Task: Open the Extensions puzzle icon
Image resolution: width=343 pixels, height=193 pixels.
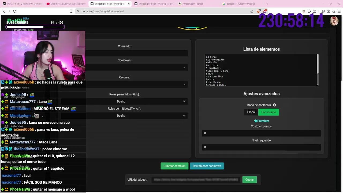Action: [309, 11]
